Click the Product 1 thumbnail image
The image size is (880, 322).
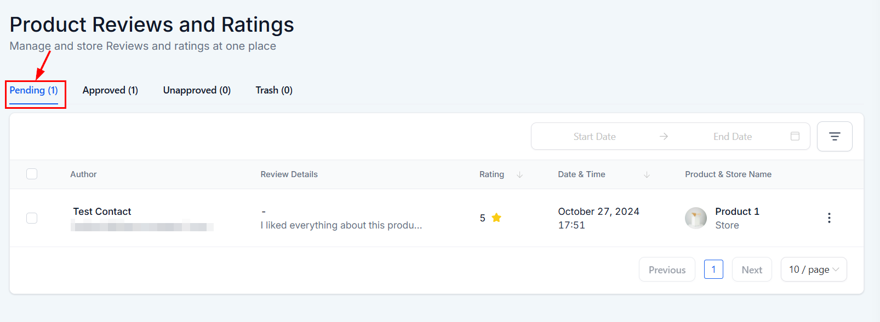[x=696, y=218]
